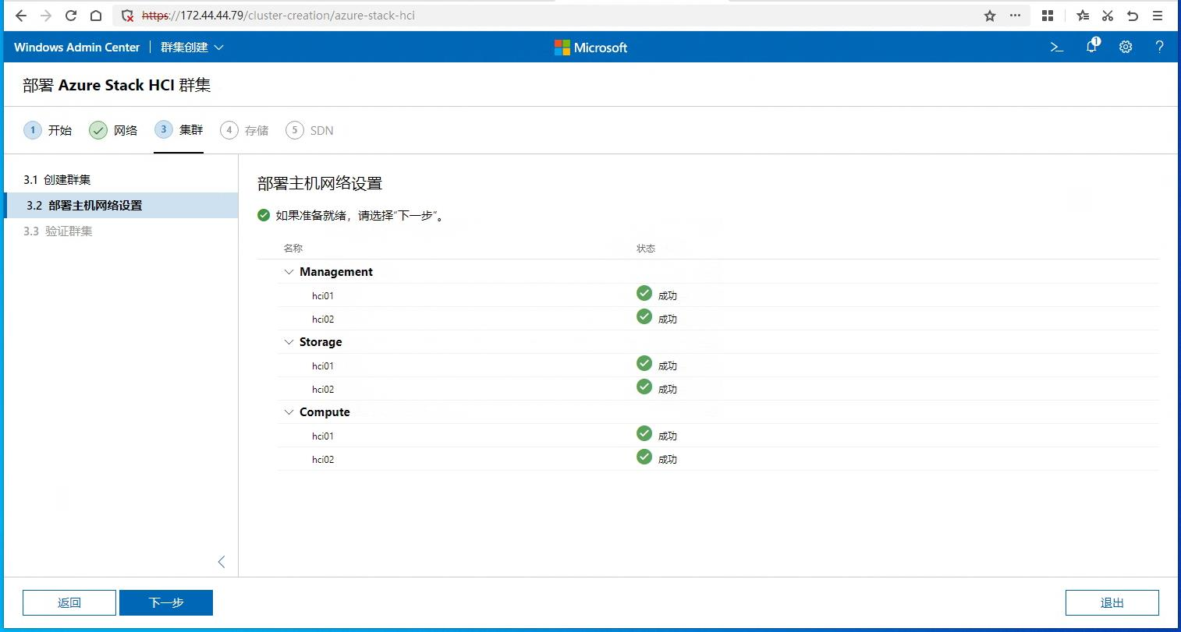Open the PowerShell console icon

coord(1057,47)
